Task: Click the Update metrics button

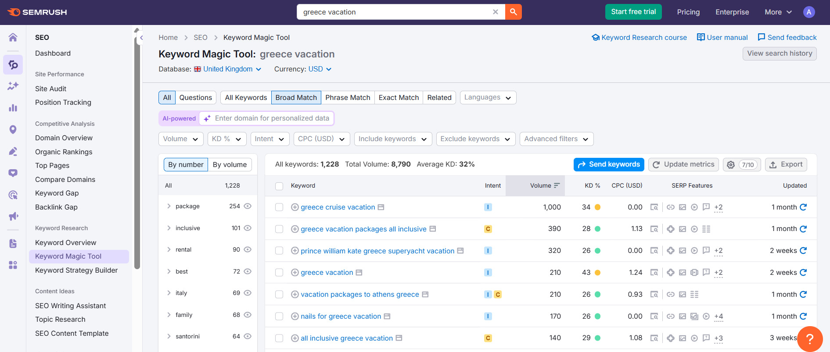Action: click(683, 164)
